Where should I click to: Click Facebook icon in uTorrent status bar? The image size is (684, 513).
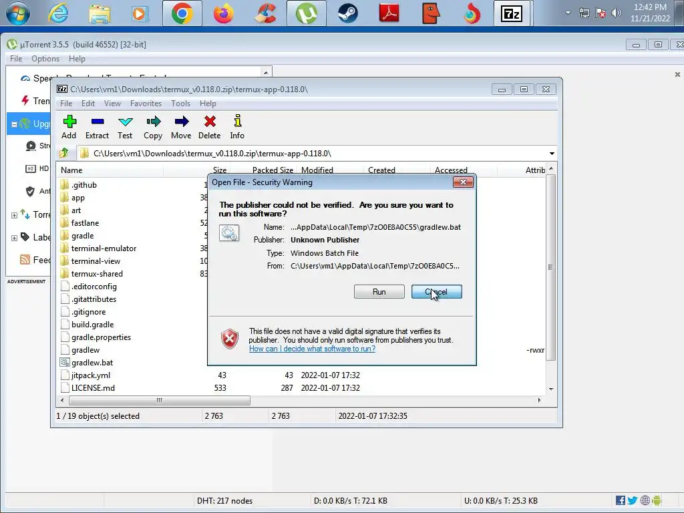click(620, 500)
